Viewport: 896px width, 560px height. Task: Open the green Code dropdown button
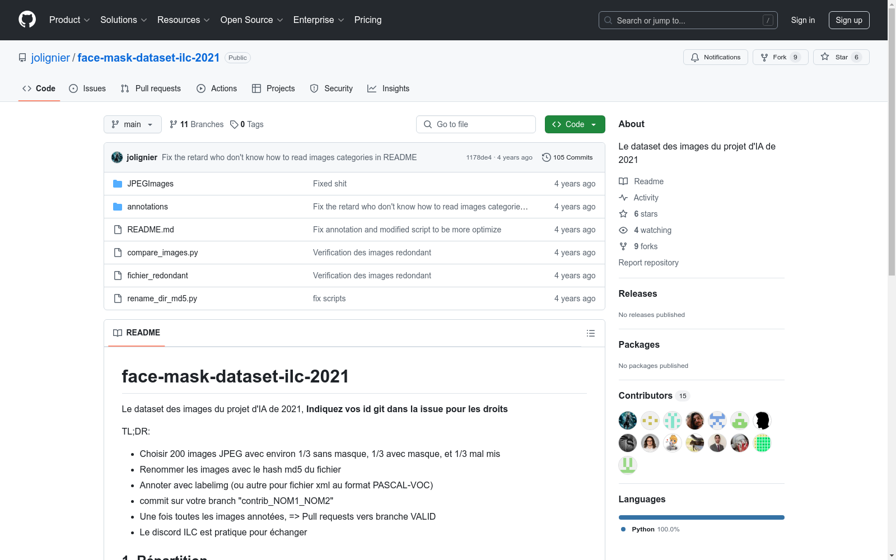coord(575,124)
